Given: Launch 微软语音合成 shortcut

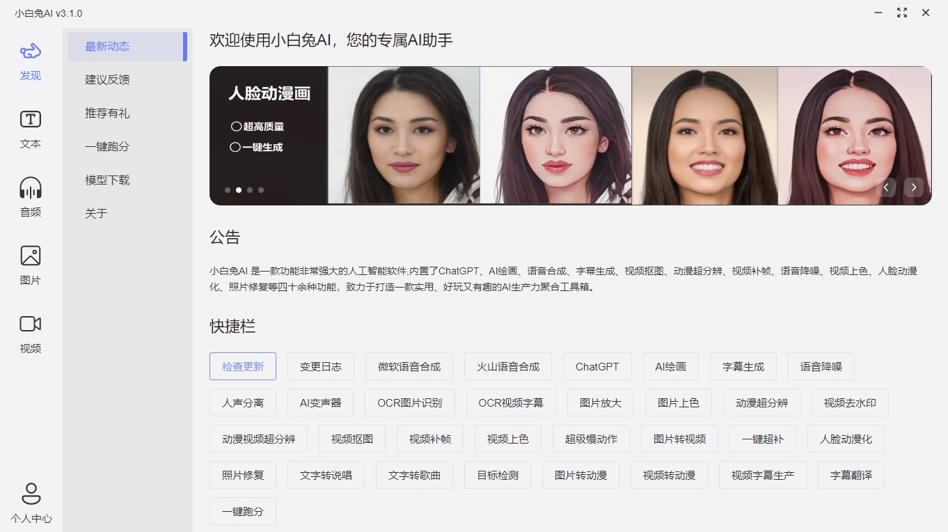Looking at the screenshot, I should 409,366.
